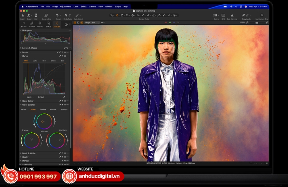This screenshot has width=288, height=187.
Task: Click the Redo arrow icon
Action: tap(69, 16)
